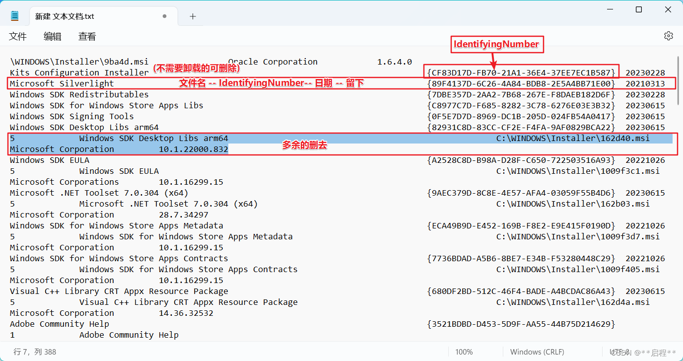Image resolution: width=683 pixels, height=361 pixels.
Task: Click the Kits Configuration Installer line
Action: click(79, 72)
